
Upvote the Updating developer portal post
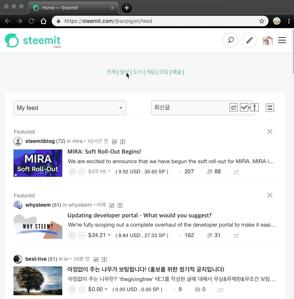[72, 235]
